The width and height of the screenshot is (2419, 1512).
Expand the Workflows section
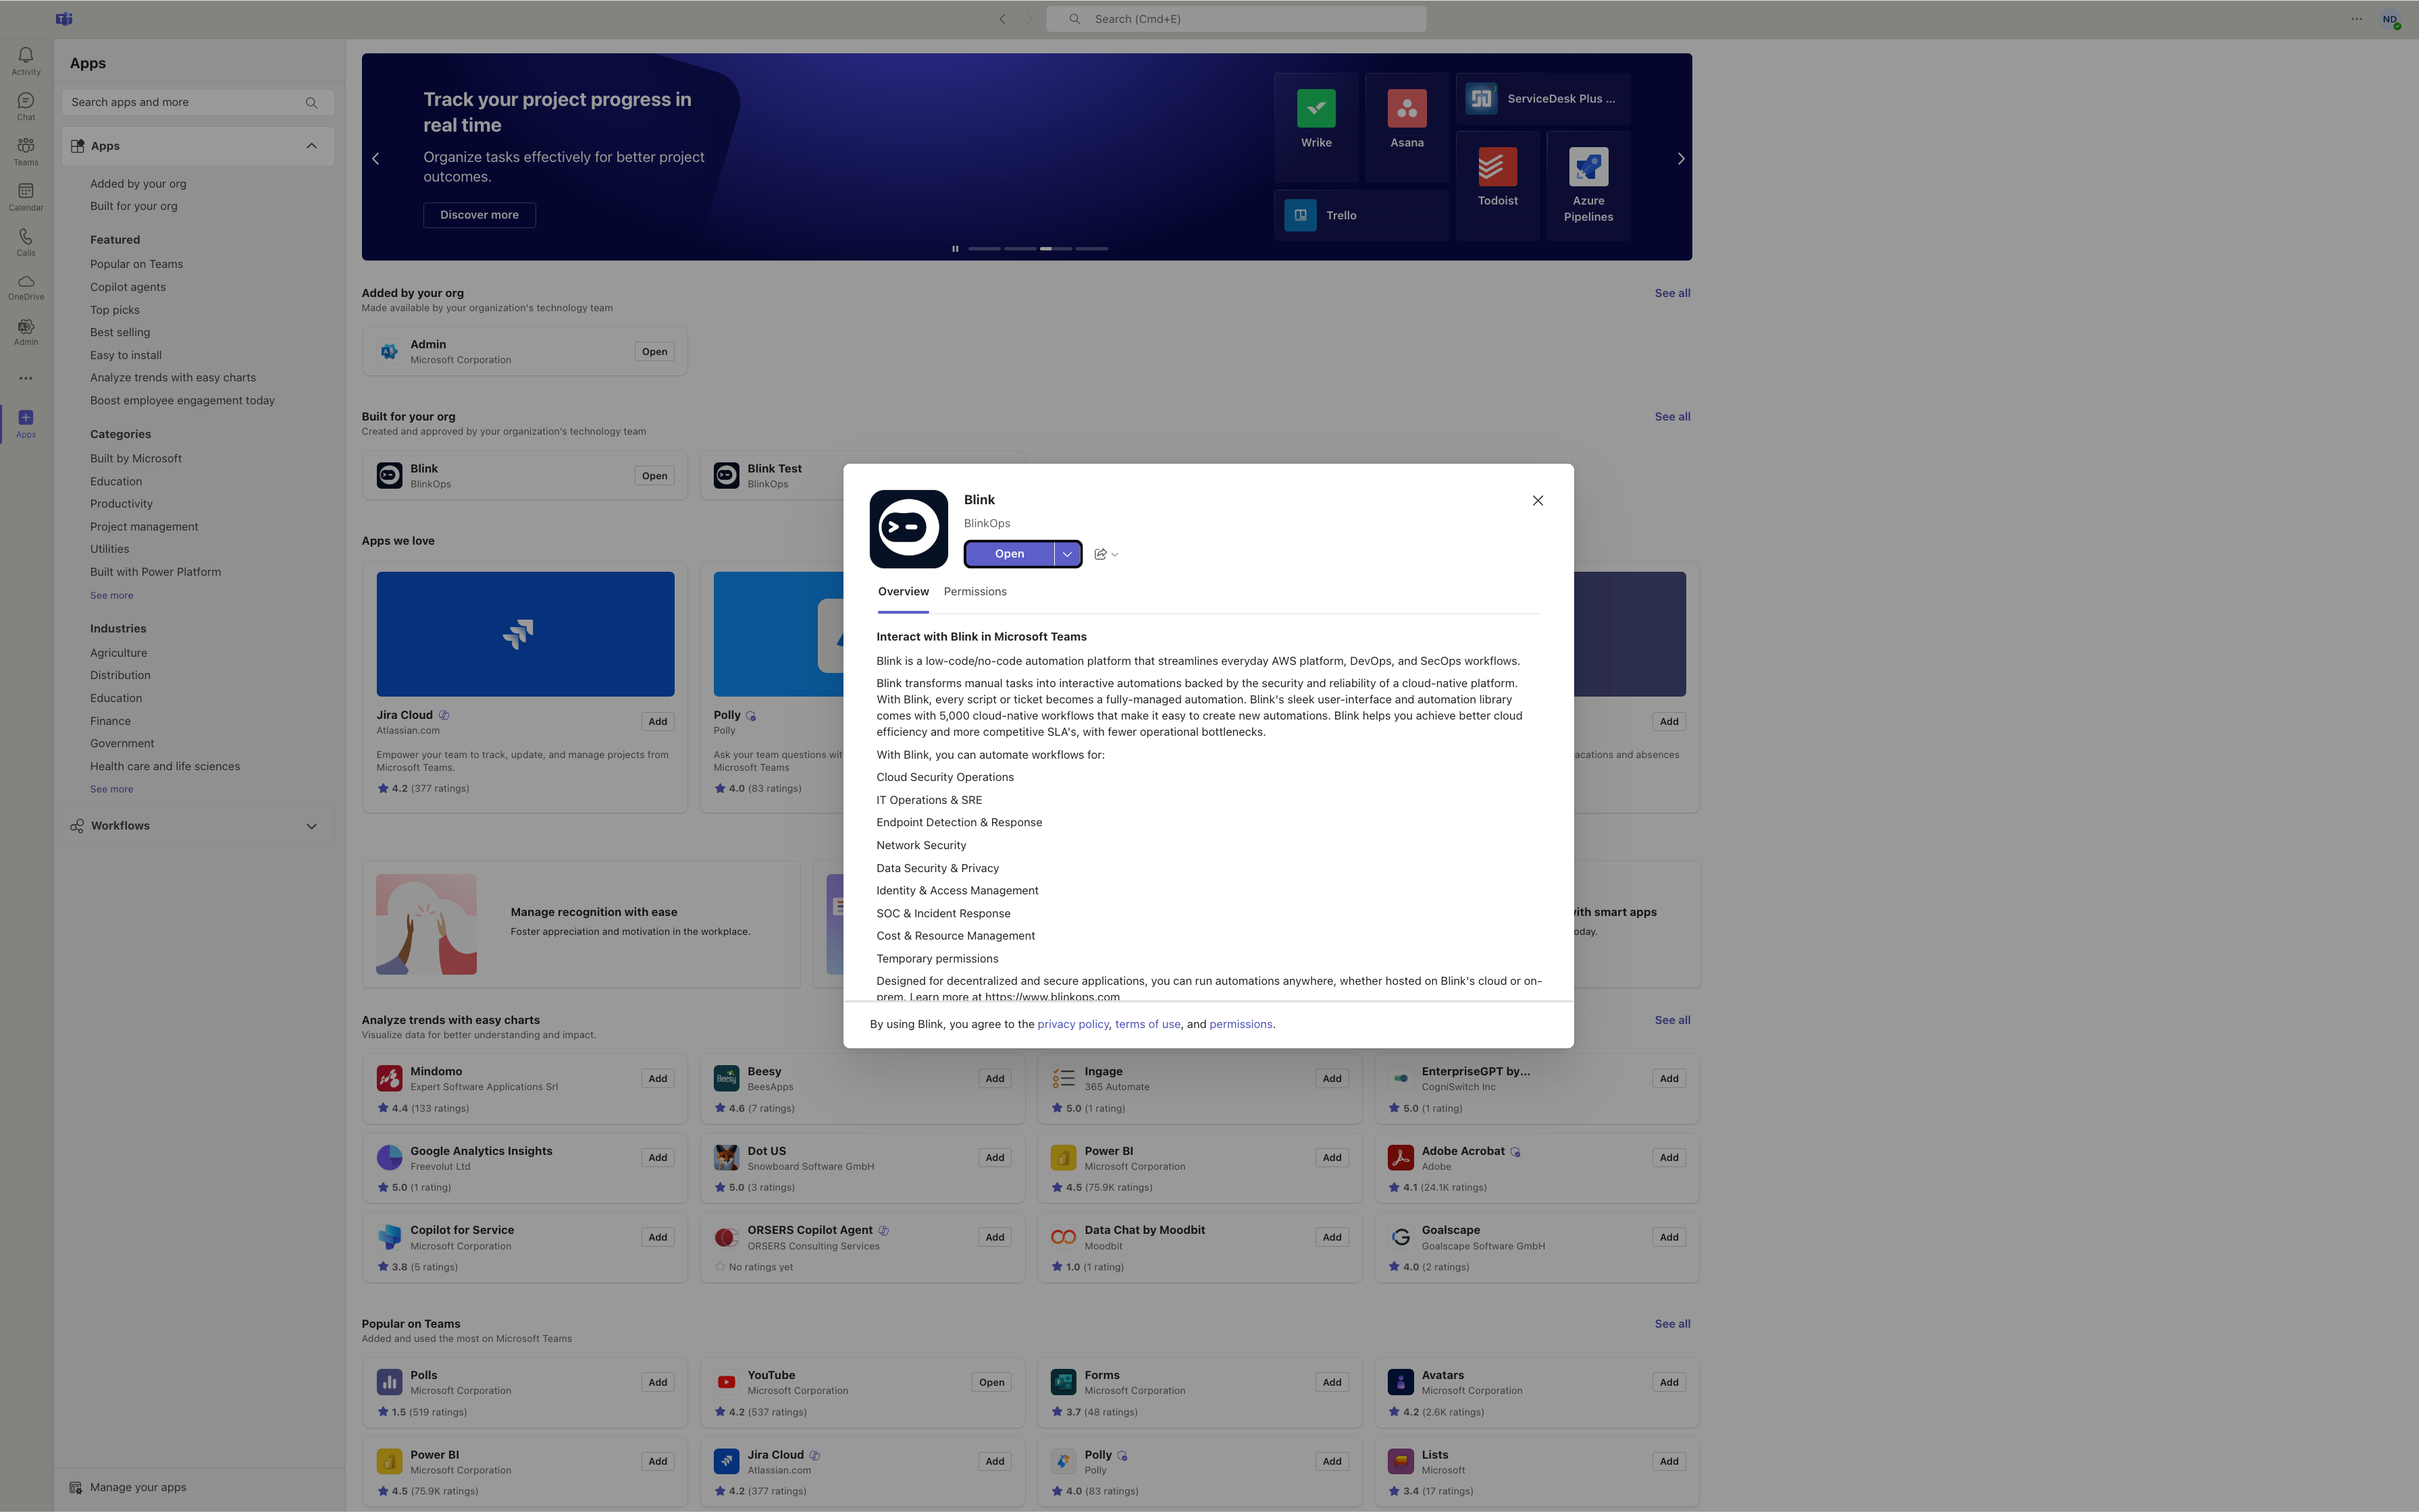click(x=198, y=826)
